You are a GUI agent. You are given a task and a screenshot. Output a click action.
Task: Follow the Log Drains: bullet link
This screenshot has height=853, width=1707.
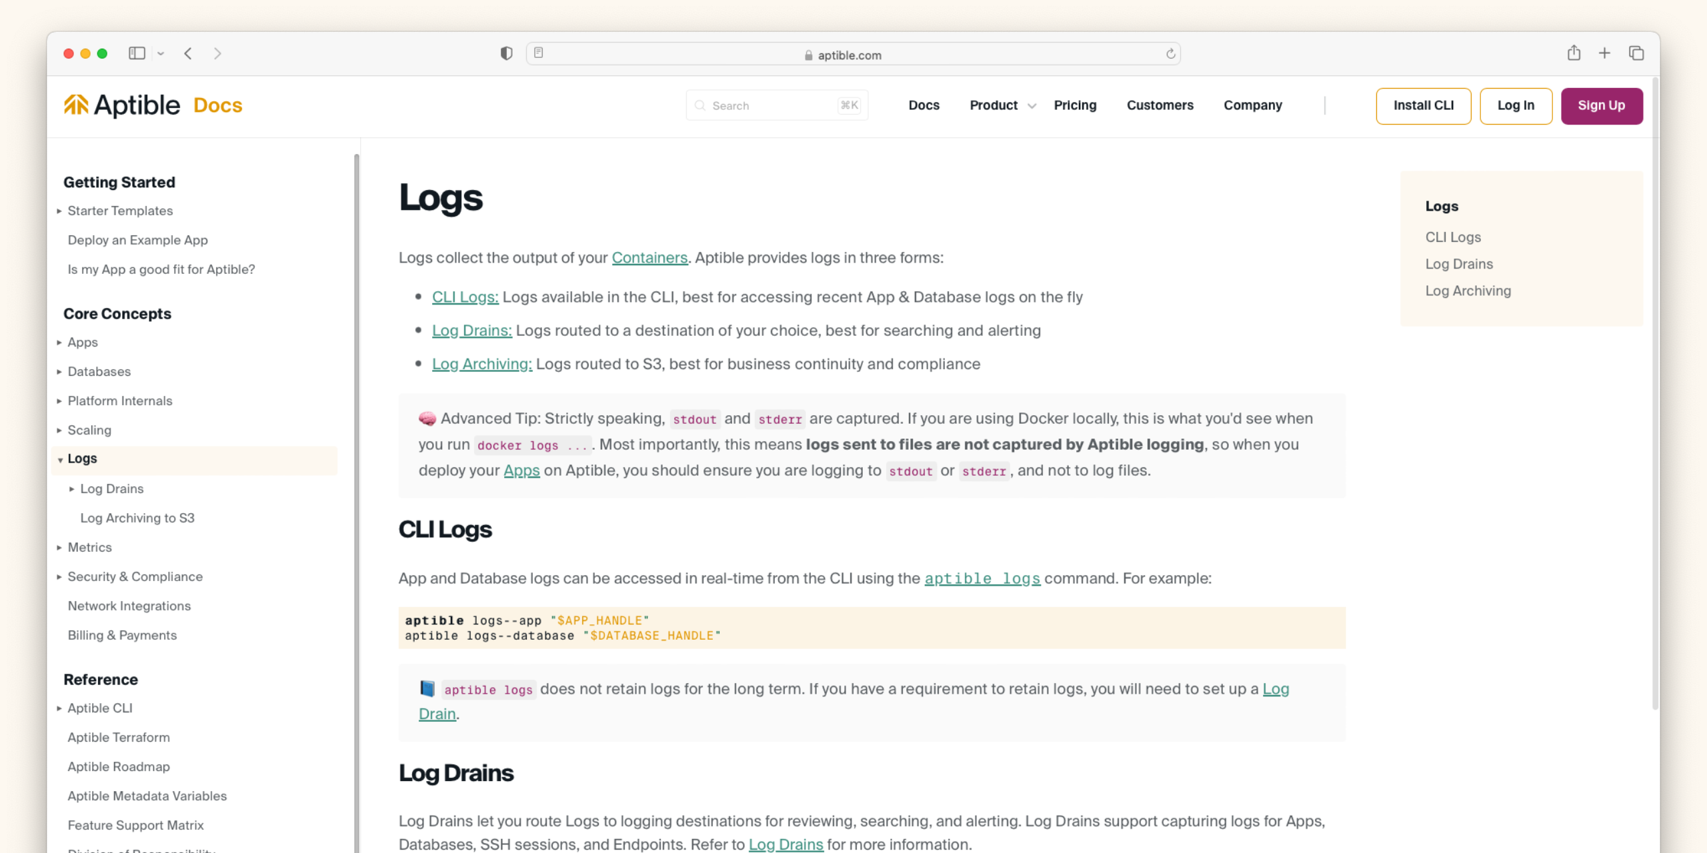click(471, 330)
